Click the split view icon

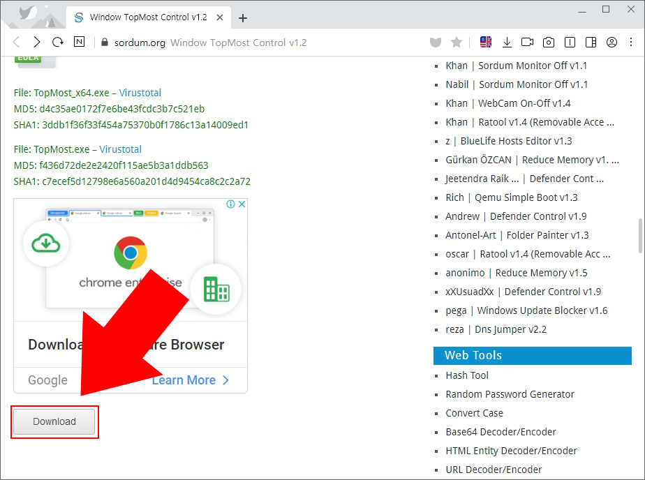591,42
